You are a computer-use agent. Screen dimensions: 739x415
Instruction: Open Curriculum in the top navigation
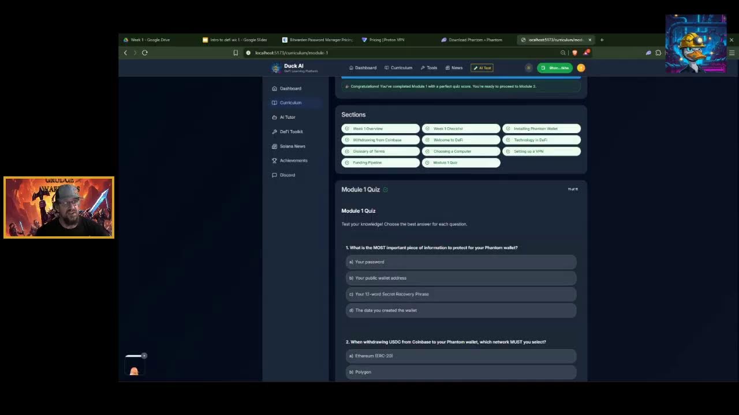pos(398,67)
